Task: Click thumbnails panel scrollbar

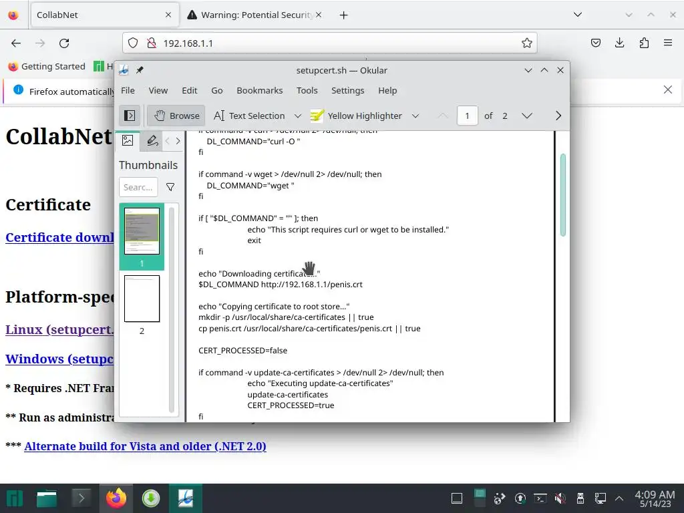Action: pos(172,310)
